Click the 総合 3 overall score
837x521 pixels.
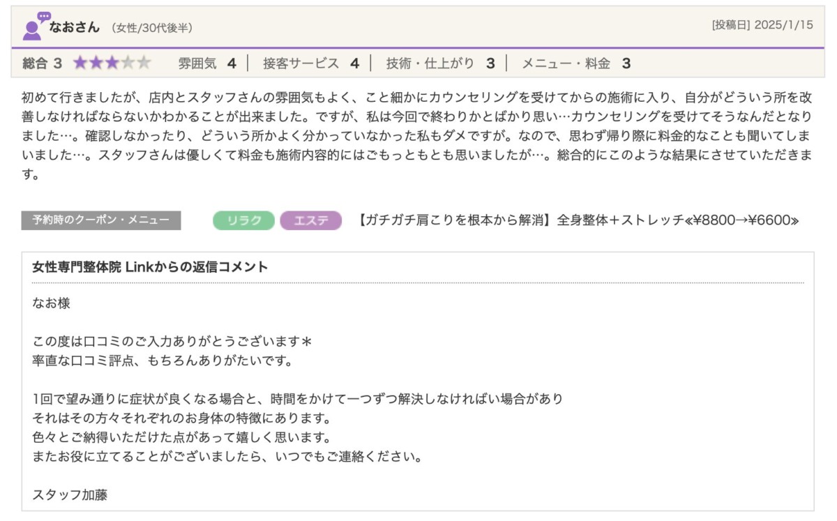[42, 63]
